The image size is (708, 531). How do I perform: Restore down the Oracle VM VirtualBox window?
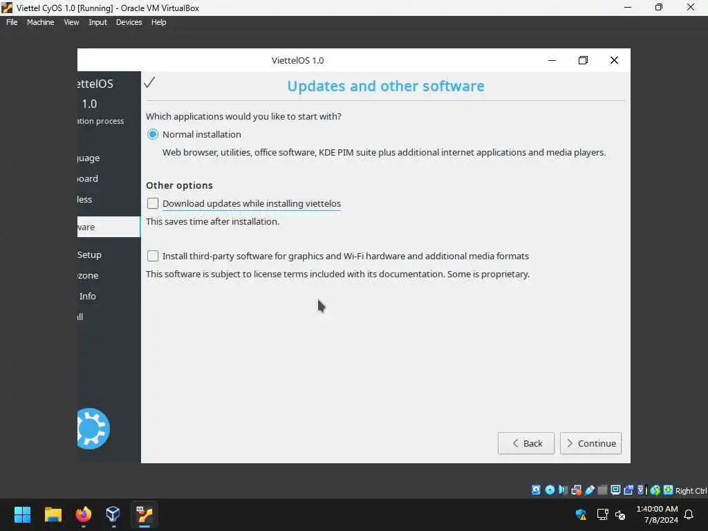pyautogui.click(x=659, y=7)
